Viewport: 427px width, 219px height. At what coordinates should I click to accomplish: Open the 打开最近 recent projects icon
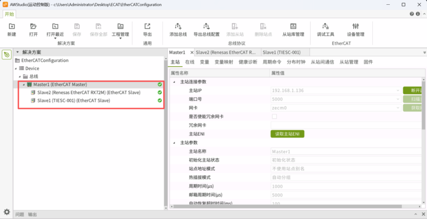pos(55,26)
